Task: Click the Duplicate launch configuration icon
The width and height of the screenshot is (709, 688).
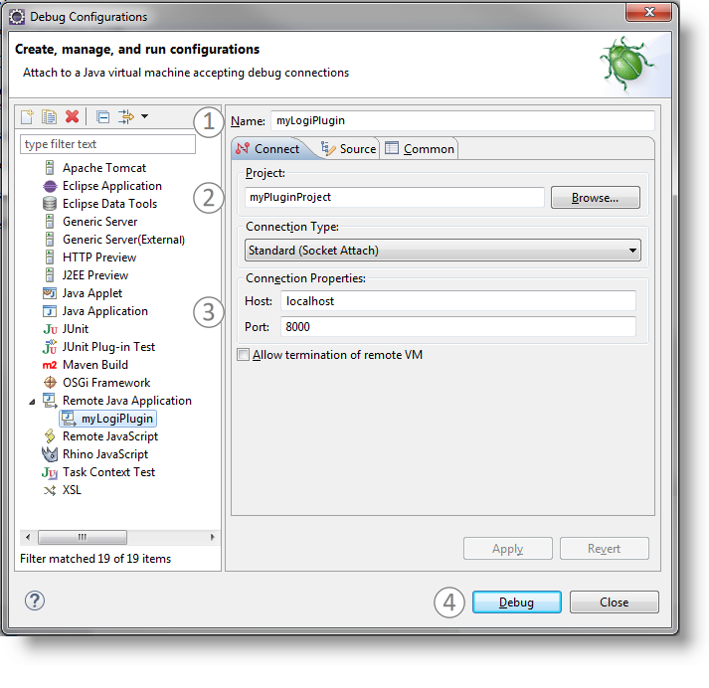Action: point(49,116)
